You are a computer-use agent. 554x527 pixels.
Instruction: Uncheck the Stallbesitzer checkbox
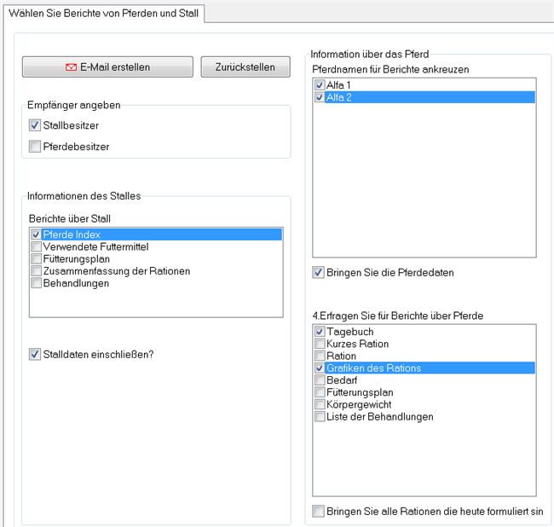click(35, 125)
